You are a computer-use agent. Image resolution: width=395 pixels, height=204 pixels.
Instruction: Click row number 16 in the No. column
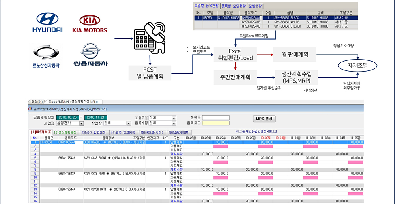[35, 201]
